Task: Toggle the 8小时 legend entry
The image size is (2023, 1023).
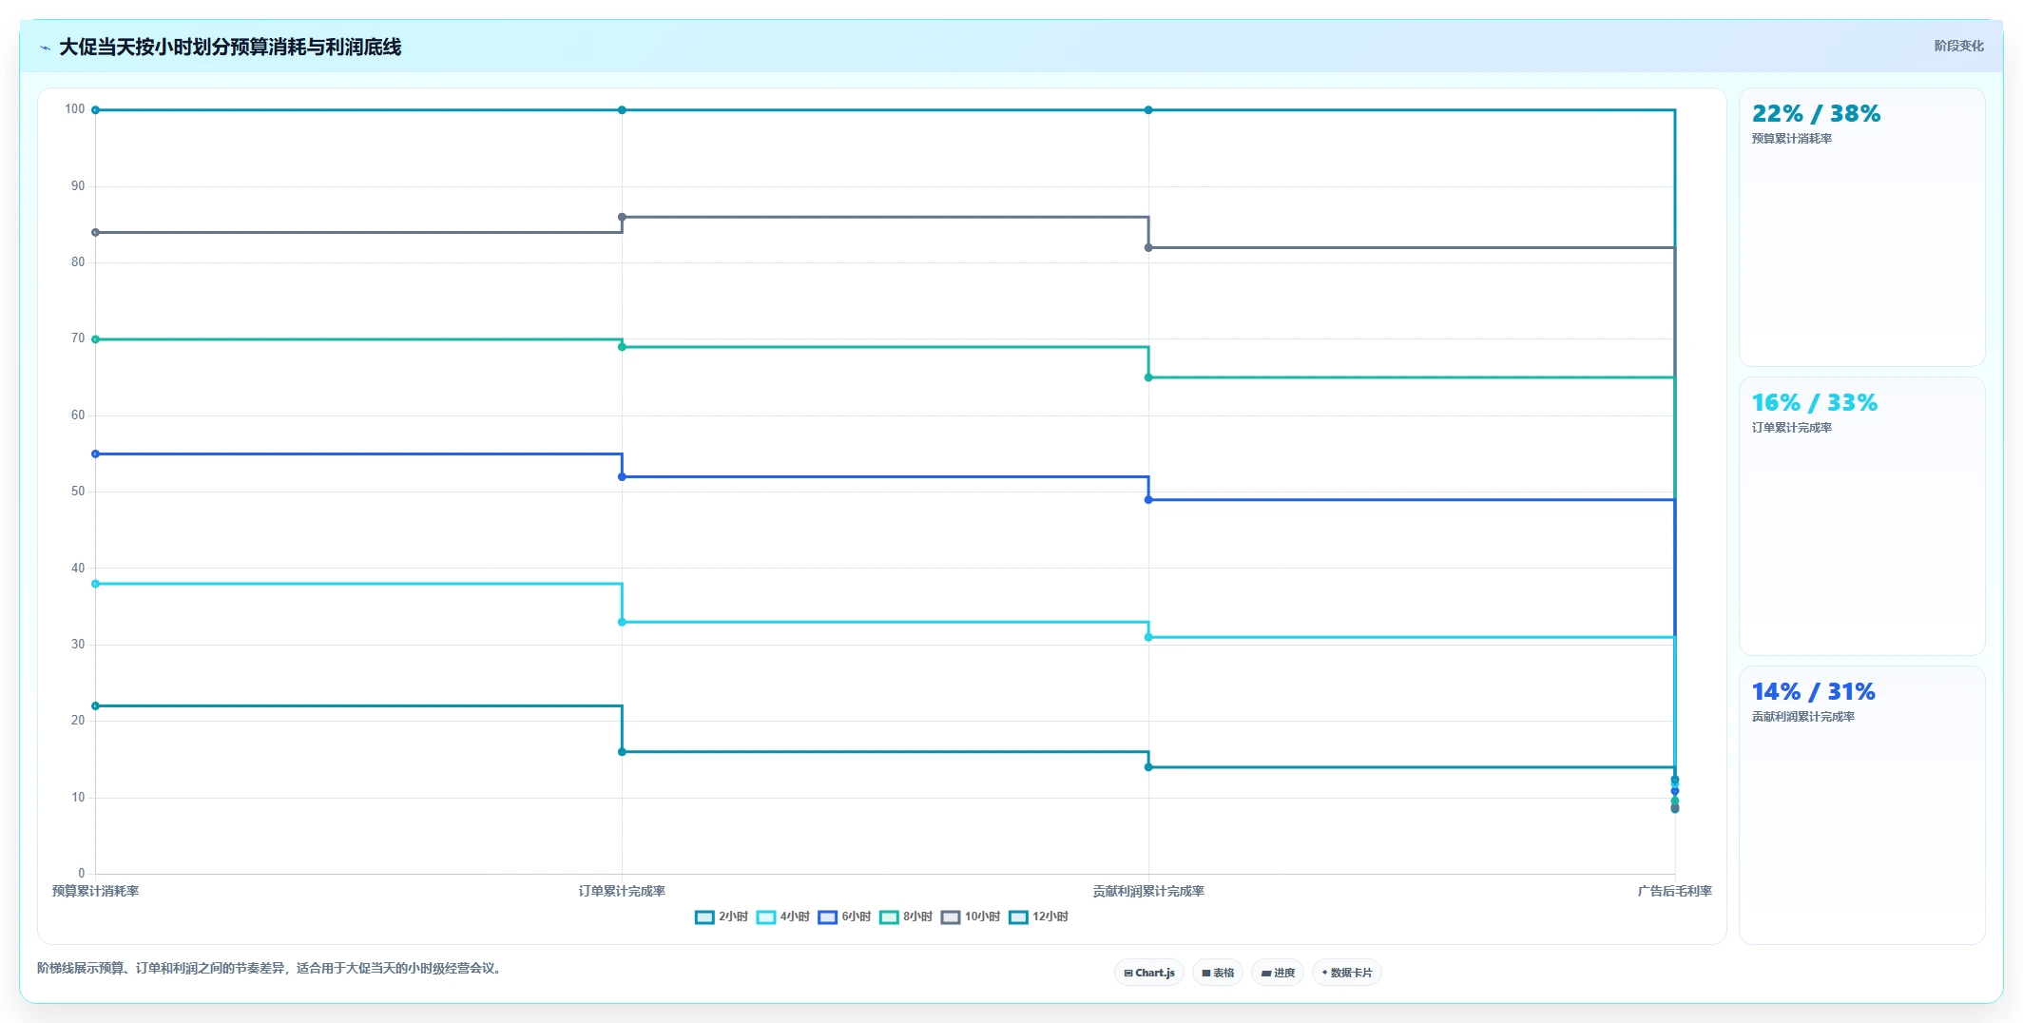Action: [906, 917]
